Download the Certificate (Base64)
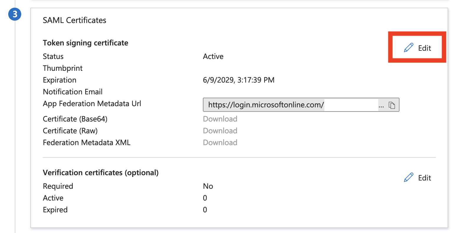This screenshot has height=233, width=457. [x=220, y=119]
